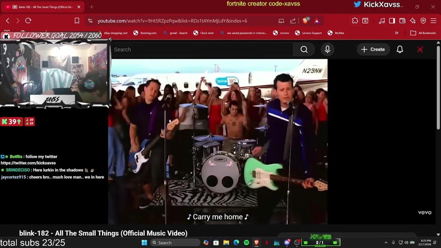Open site settings icon left of URL

click(90, 21)
